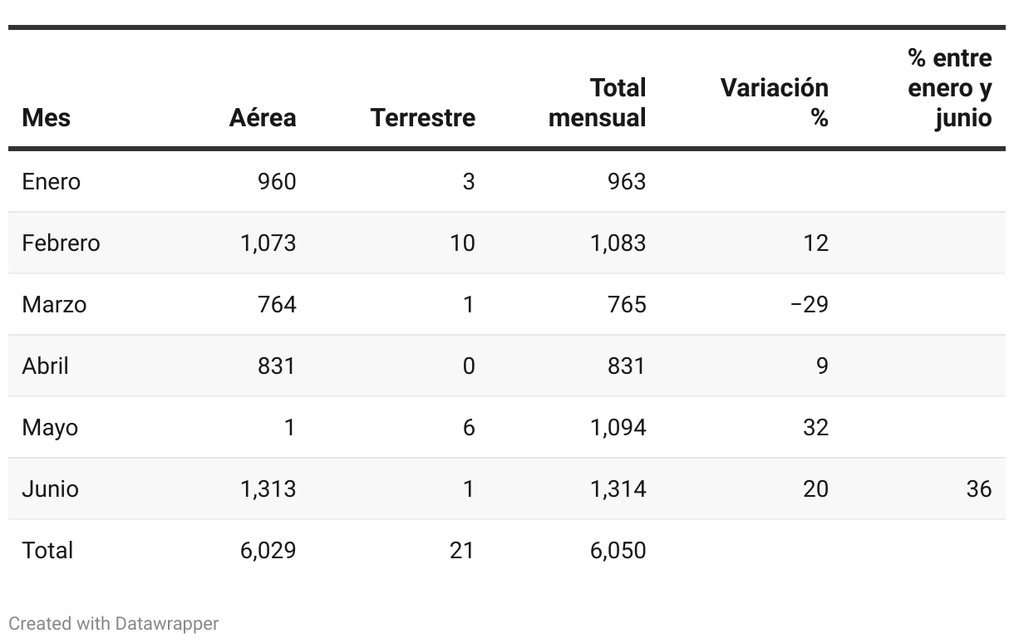Select the Abril row label

45,366
